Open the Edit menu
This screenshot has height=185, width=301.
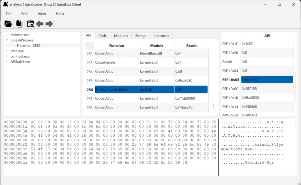[24, 13]
